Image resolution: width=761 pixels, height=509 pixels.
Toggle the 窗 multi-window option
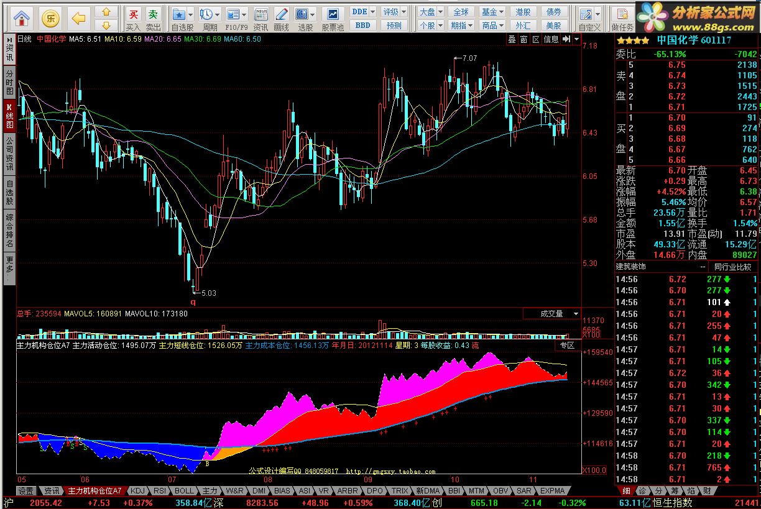pyautogui.click(x=523, y=39)
